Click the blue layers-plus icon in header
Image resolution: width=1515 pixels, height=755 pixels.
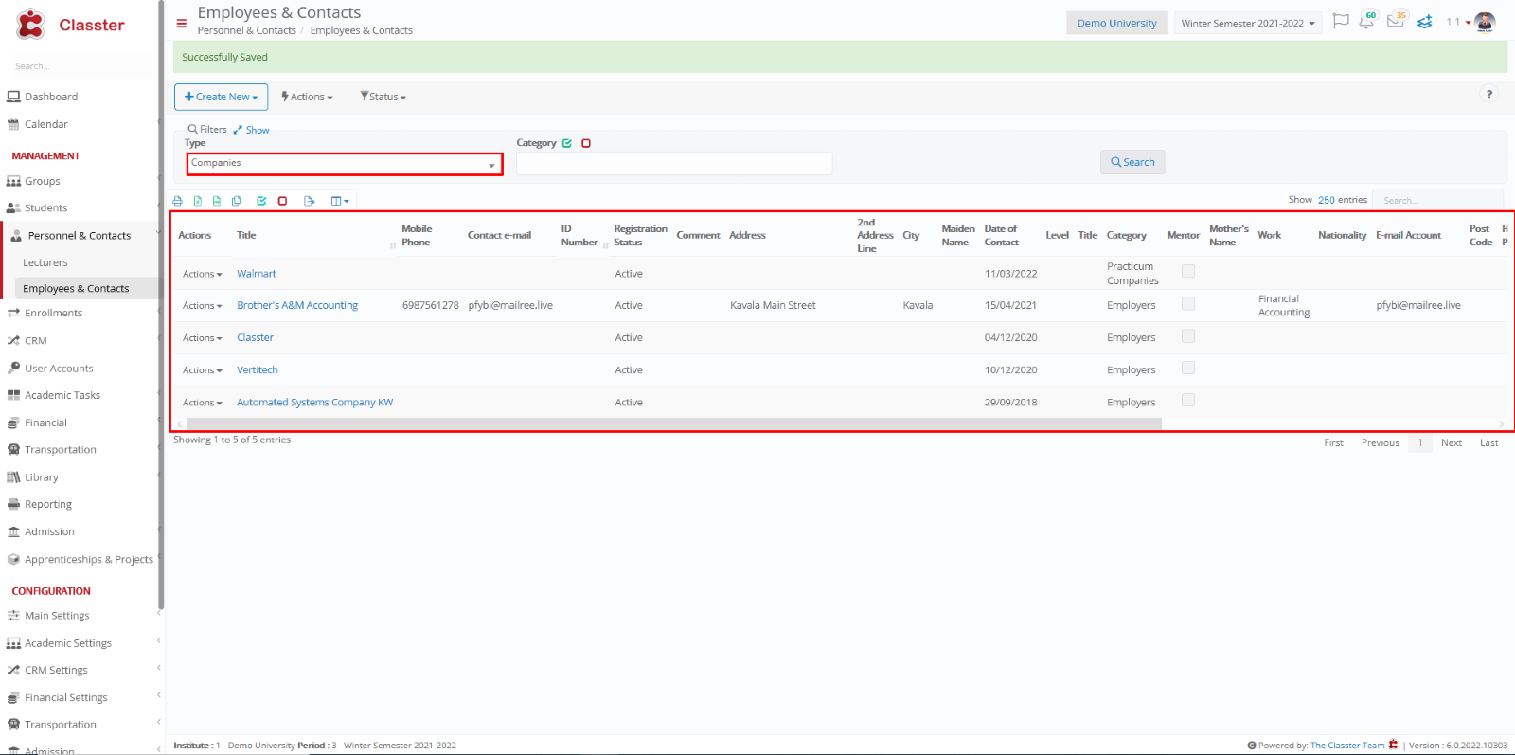click(x=1425, y=21)
